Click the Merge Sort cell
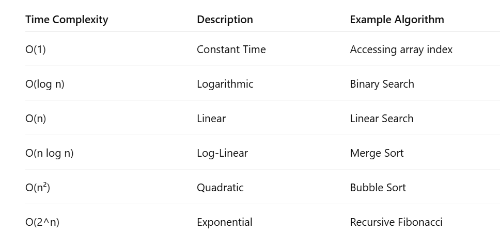500x249 pixels. [377, 153]
